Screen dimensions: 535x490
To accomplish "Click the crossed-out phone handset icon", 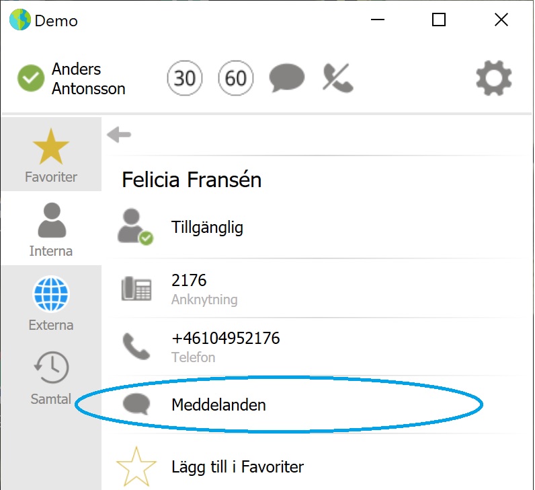I will coord(338,78).
